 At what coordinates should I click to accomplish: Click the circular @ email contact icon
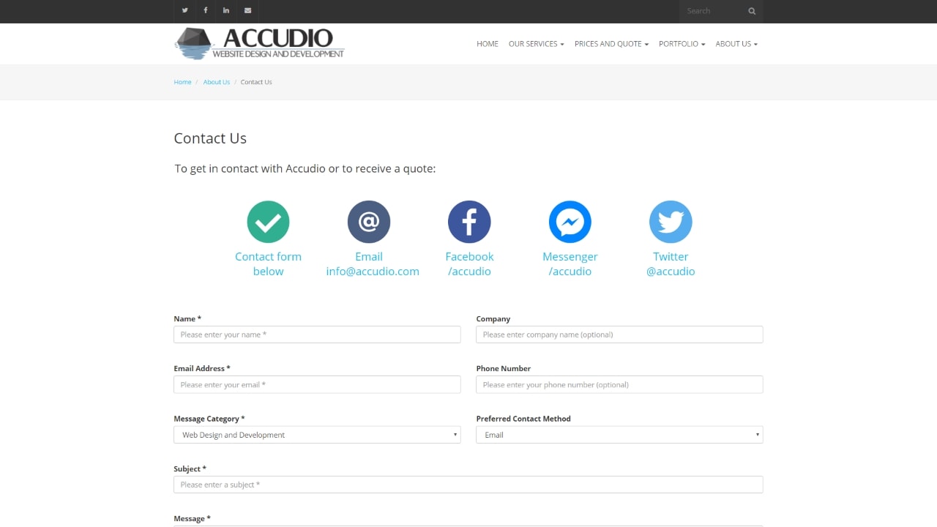(369, 221)
